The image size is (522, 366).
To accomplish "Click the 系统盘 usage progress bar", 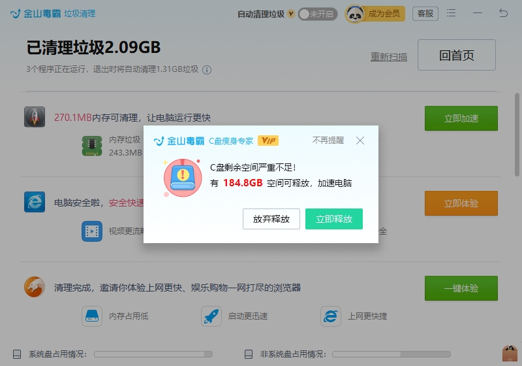I will tap(153, 354).
